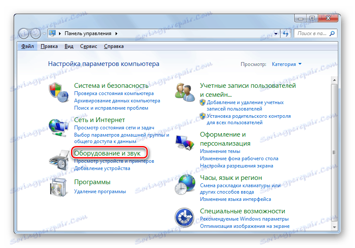Image resolution: width=355 pixels, height=248 pixels.
Task: Click the 'Поиск в па...' search field
Action: click(x=316, y=33)
